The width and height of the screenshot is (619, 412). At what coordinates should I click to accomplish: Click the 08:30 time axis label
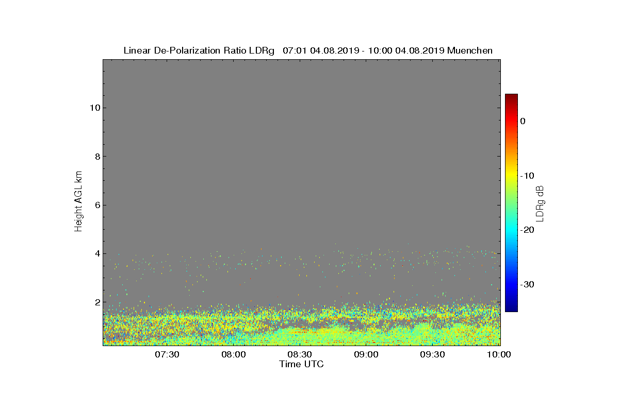[300, 354]
